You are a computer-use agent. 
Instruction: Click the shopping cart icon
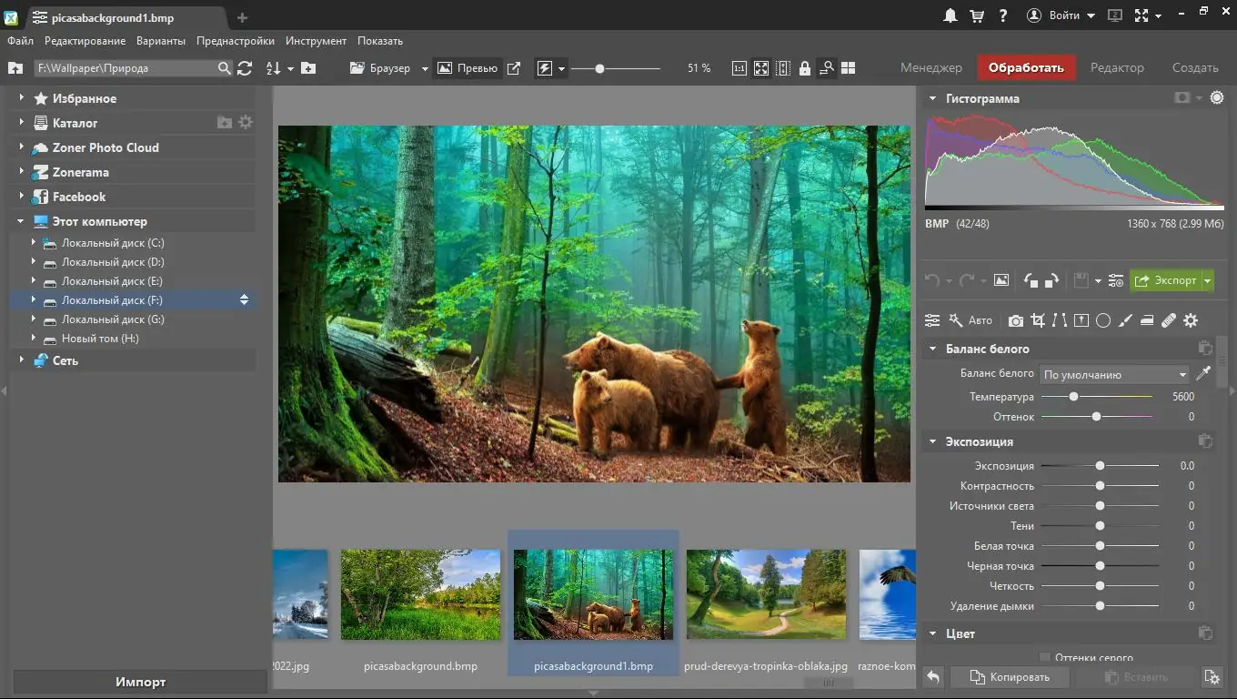(x=977, y=16)
